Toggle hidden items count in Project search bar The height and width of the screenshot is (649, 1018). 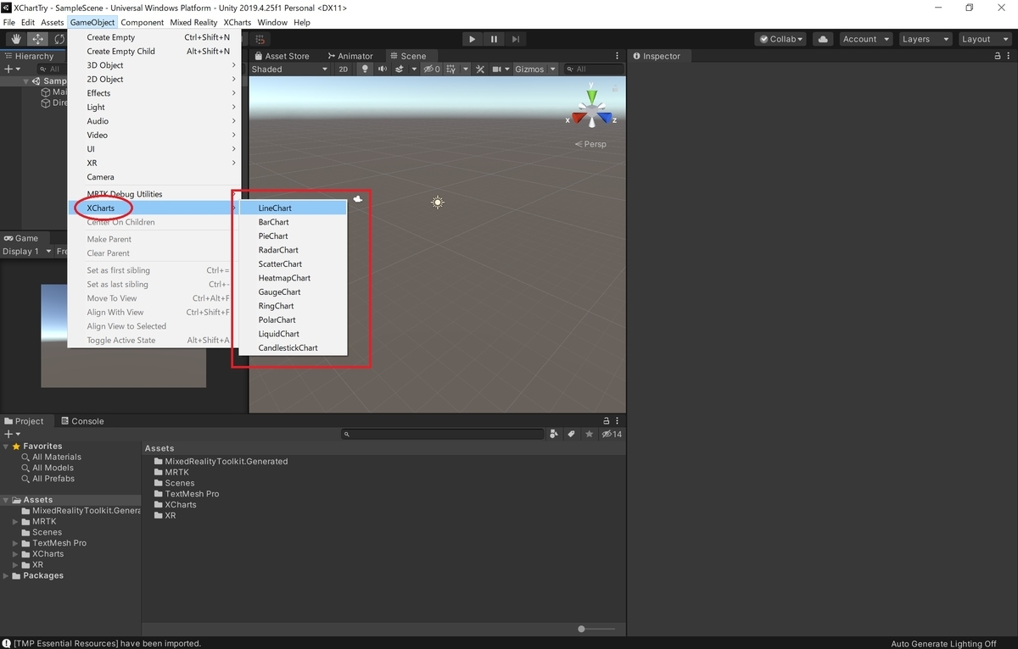[x=612, y=434]
